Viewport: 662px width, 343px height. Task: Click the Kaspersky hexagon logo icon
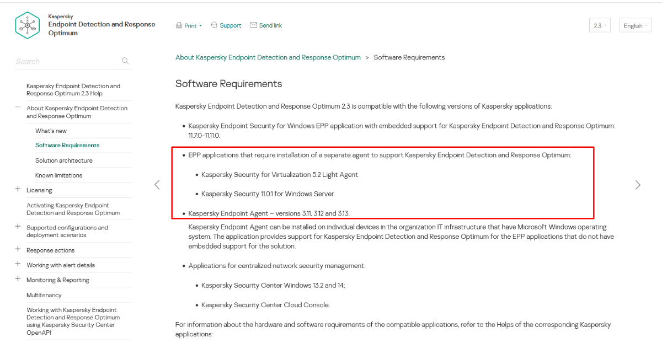[28, 25]
